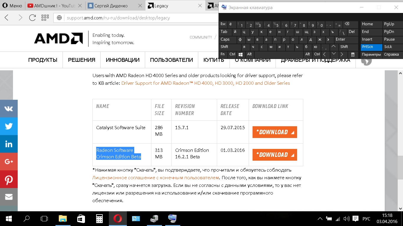Click the AMD logo

[x=58, y=39]
